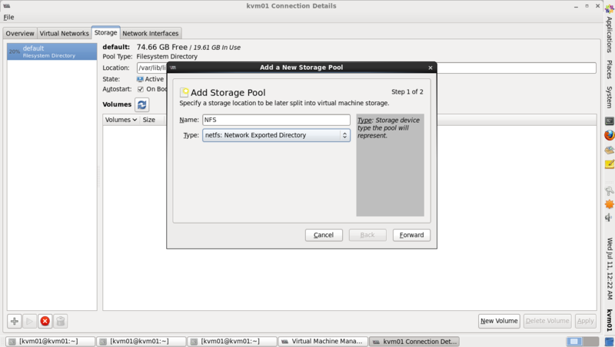Click the red stop pool icon
The height and width of the screenshot is (347, 615).
(x=45, y=321)
